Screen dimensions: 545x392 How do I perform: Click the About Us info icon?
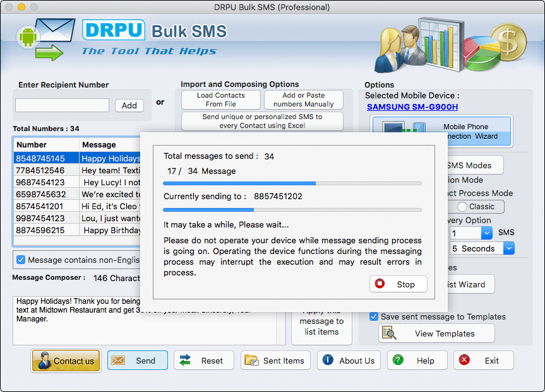[x=328, y=360]
